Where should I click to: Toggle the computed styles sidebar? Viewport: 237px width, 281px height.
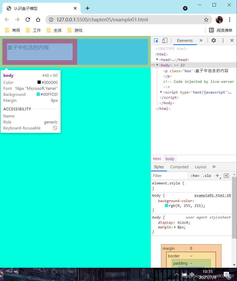click(x=226, y=176)
